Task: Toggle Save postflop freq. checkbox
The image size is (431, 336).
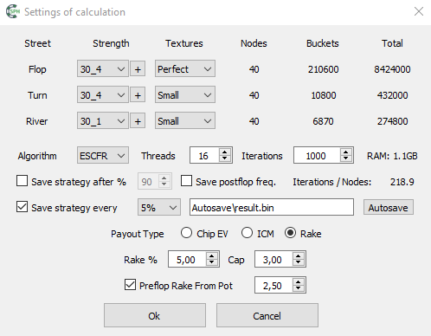Action: pyautogui.click(x=186, y=181)
